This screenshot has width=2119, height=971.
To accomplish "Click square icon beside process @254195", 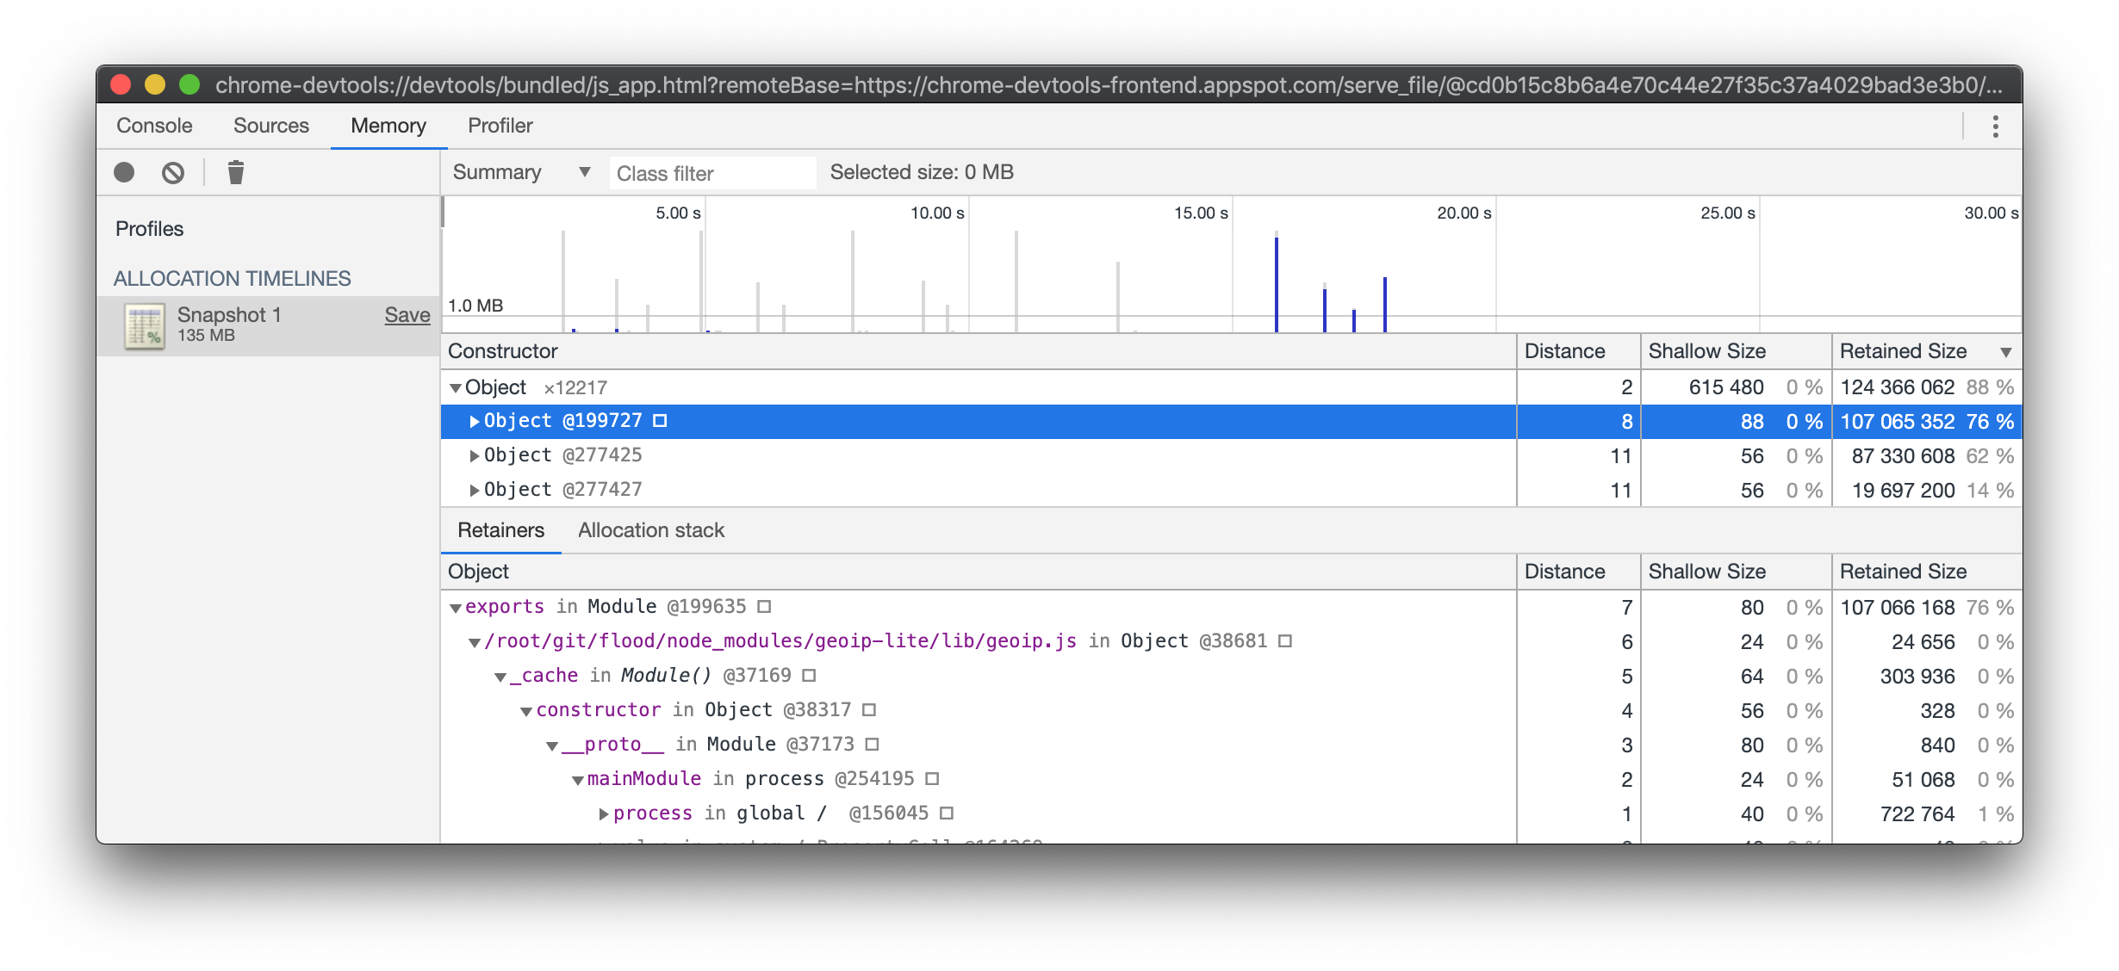I will tap(932, 779).
